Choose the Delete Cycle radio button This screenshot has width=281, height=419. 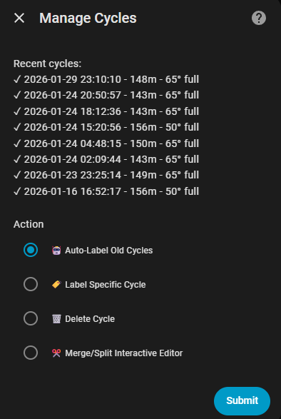point(31,318)
